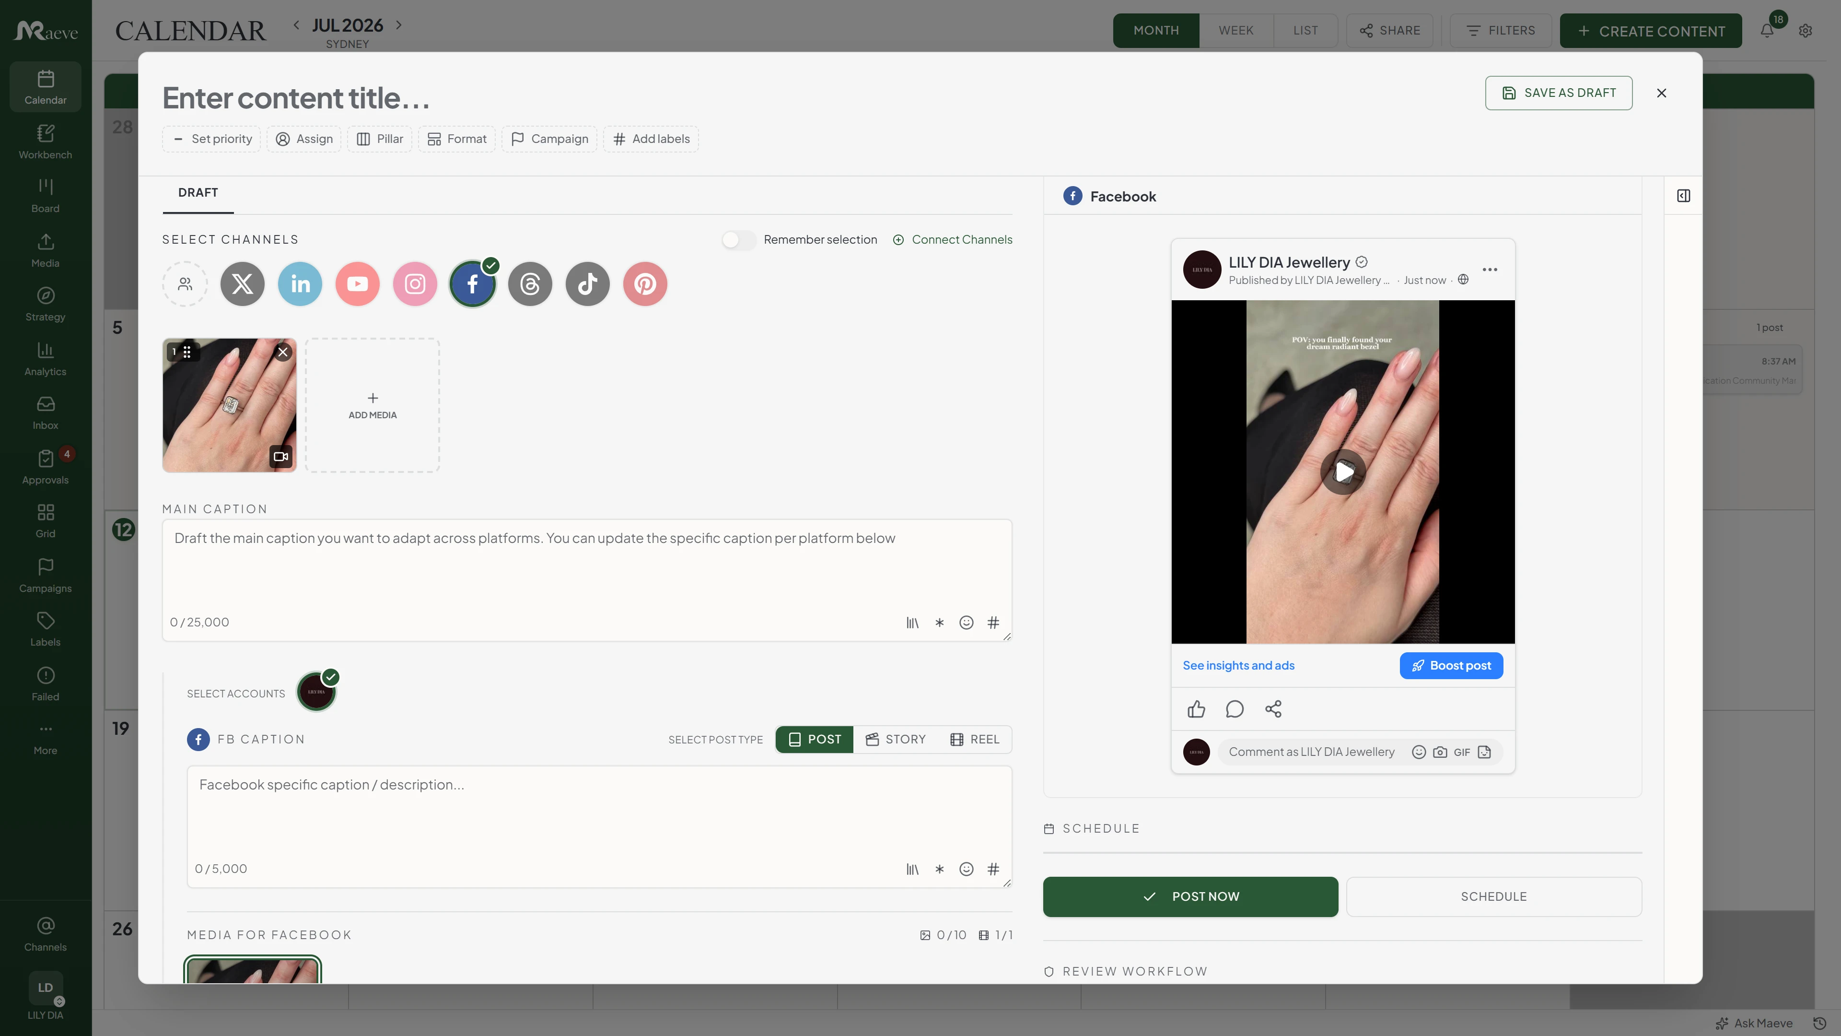
Task: Toggle the Threads channel
Action: point(530,284)
